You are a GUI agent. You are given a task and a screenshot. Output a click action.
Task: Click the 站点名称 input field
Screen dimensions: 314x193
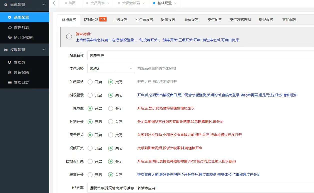(x=150, y=55)
